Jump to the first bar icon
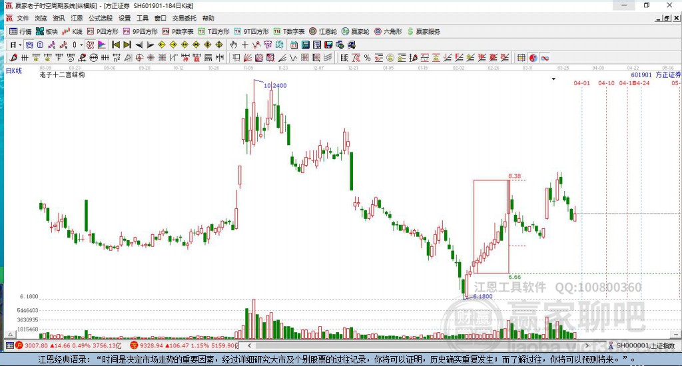Image resolution: width=682 pixels, height=366 pixels. pos(116,45)
